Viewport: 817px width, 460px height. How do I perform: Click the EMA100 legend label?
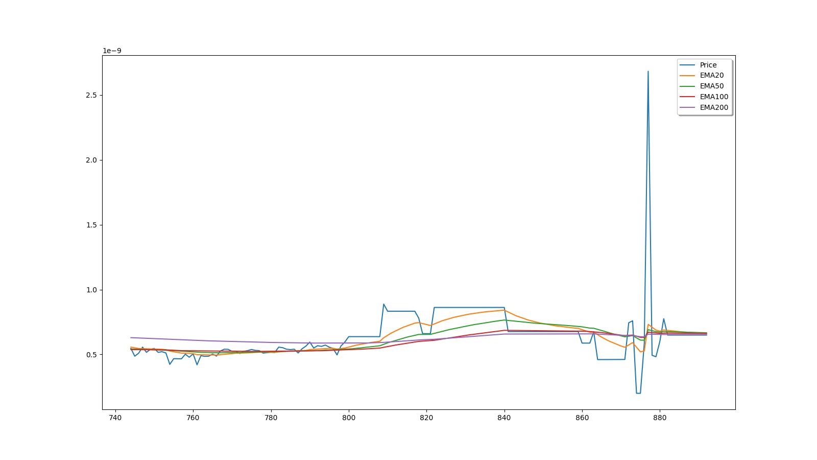coord(714,97)
